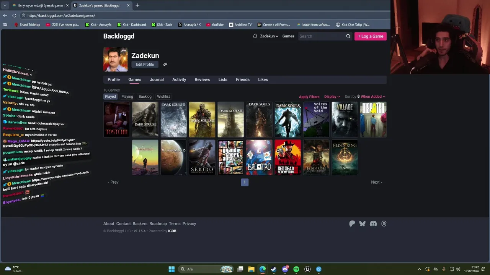
Task: Click the Edit Profile button
Action: coord(145,65)
